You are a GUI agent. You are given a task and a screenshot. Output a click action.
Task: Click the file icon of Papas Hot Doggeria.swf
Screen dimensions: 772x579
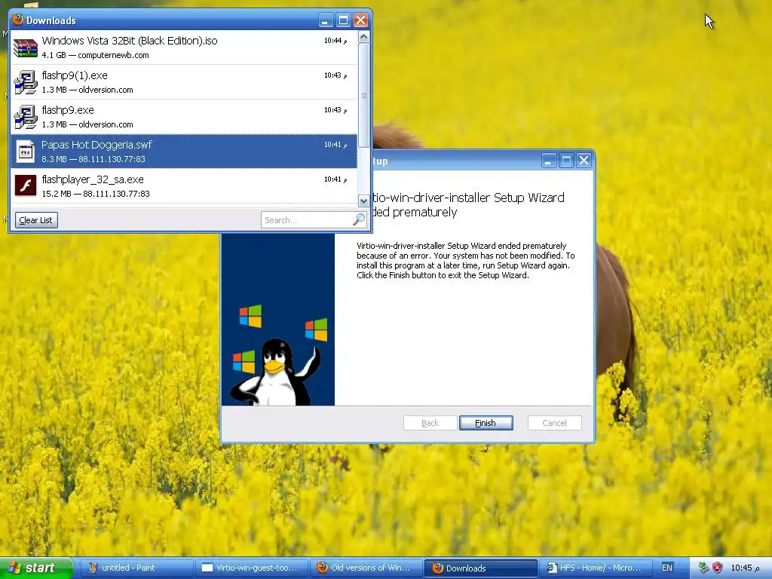point(25,152)
